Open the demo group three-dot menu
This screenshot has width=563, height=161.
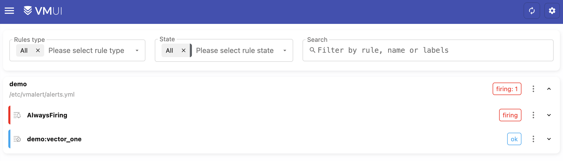tap(533, 89)
